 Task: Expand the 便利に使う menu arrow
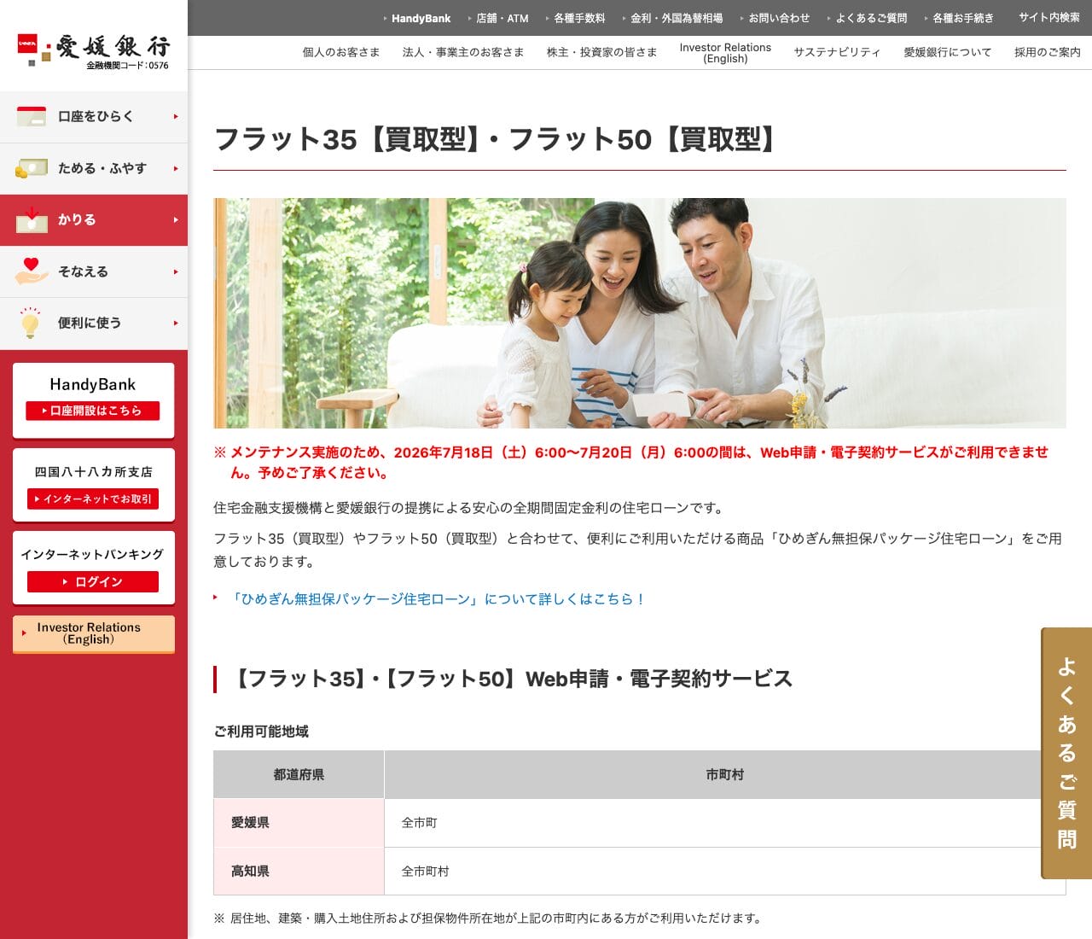176,323
